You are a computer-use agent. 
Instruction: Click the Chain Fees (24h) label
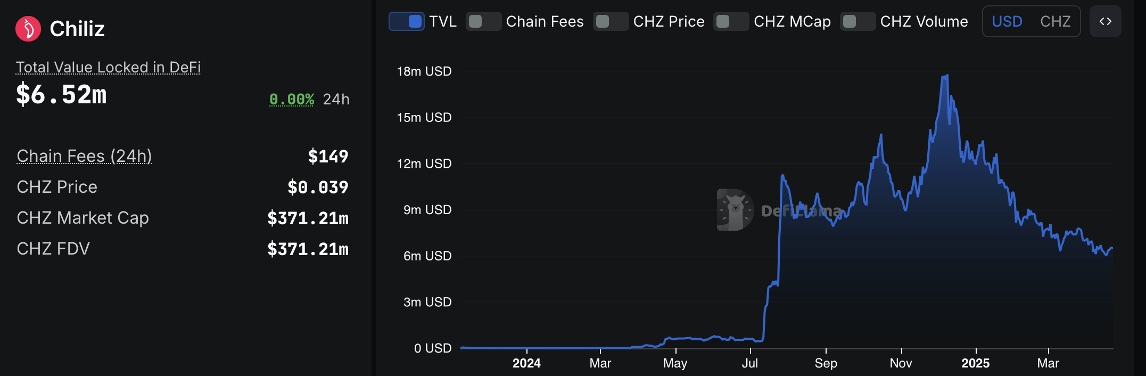coord(84,156)
